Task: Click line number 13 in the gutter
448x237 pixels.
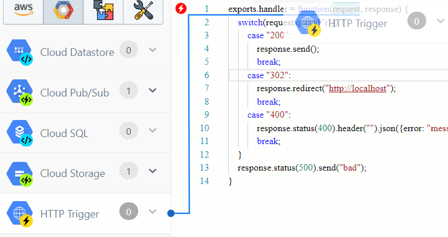Action: click(204, 168)
